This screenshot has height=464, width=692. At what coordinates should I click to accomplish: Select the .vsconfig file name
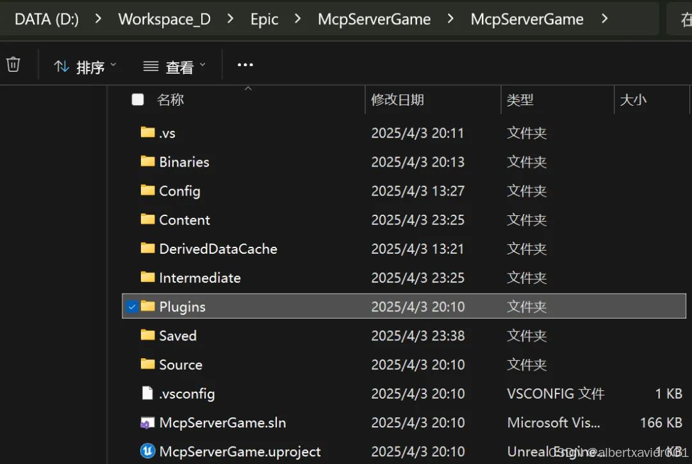coord(187,394)
